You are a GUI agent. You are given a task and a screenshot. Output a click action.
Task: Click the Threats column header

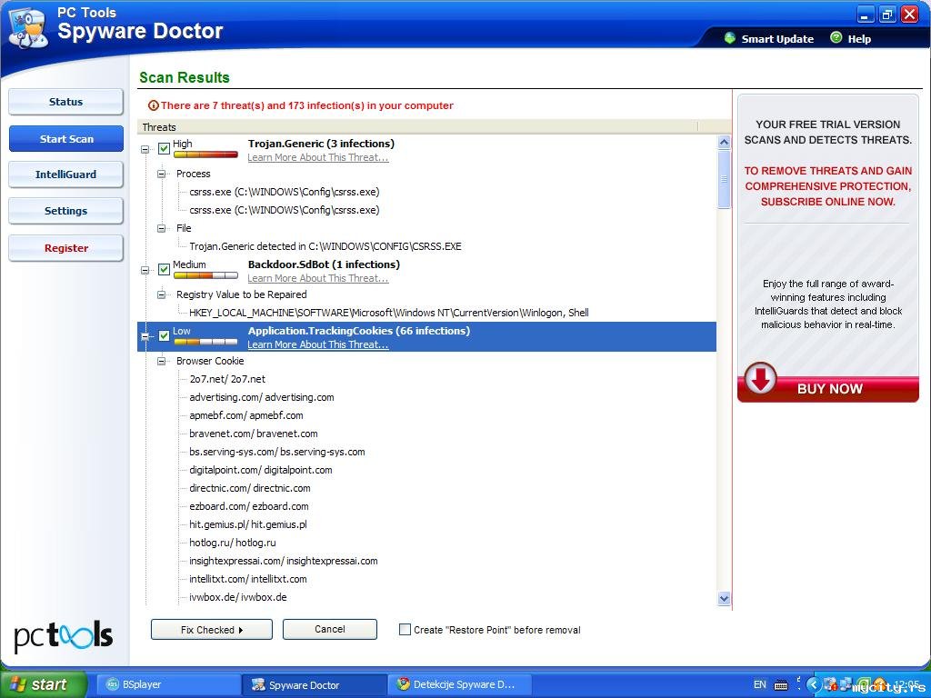point(418,127)
